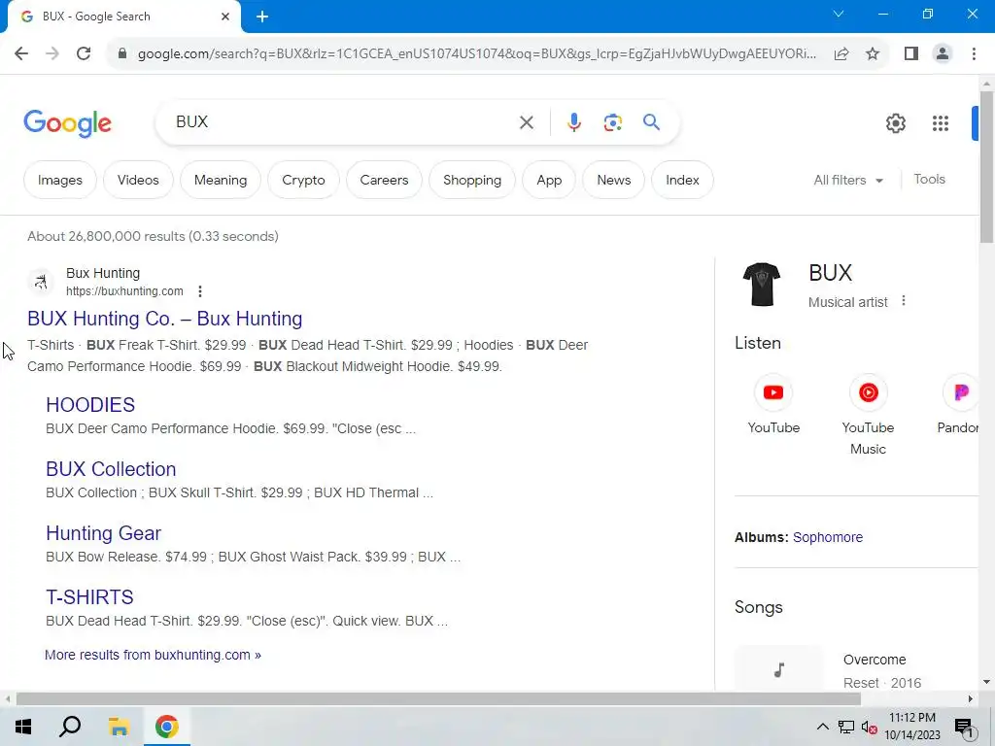
Task: Click scrollbar right arrow at bottom
Action: pyautogui.click(x=971, y=699)
